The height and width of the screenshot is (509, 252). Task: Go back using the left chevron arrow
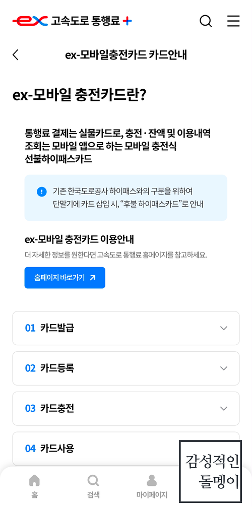pyautogui.click(x=15, y=54)
